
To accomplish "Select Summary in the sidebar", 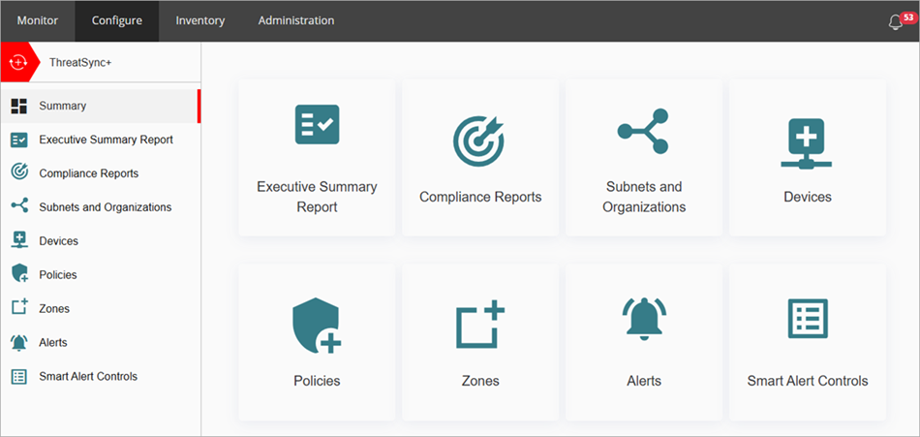I will pos(63,106).
